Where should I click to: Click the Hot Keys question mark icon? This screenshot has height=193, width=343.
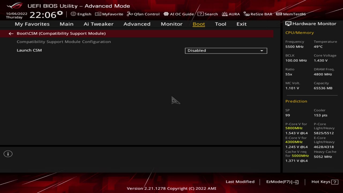335,182
